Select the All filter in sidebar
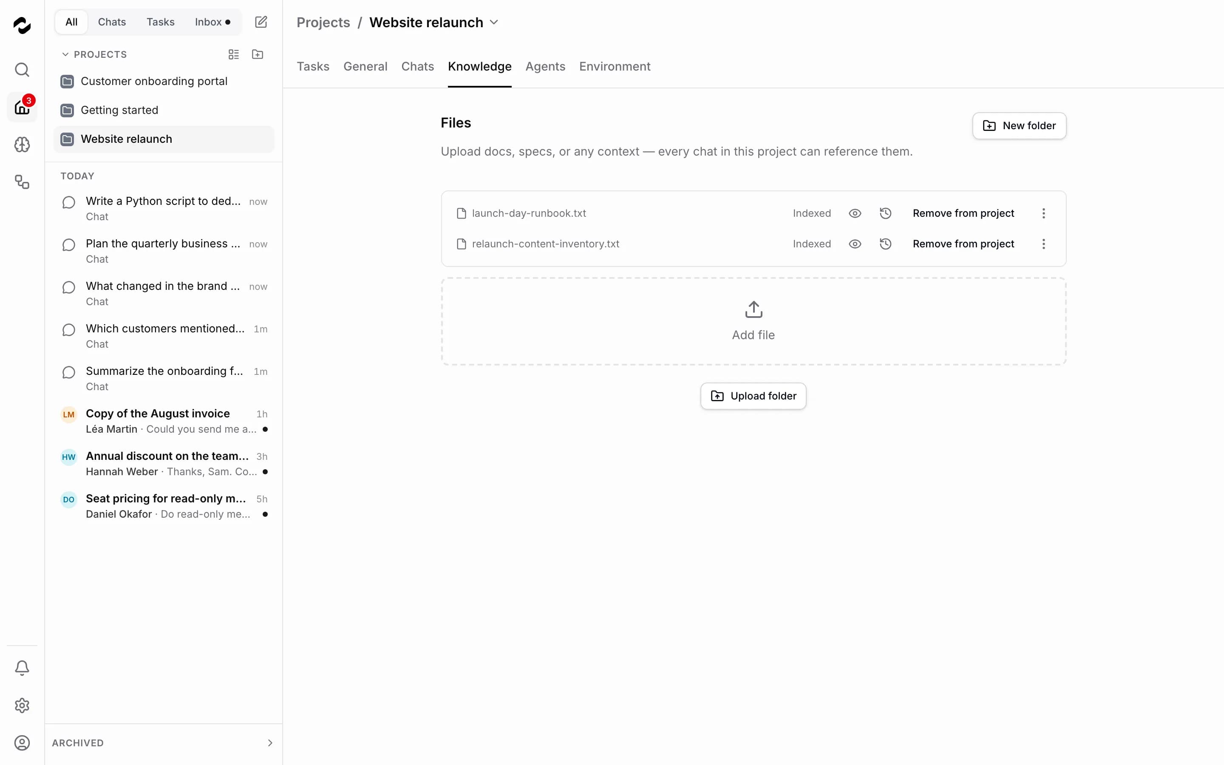Image resolution: width=1224 pixels, height=765 pixels. (x=71, y=22)
